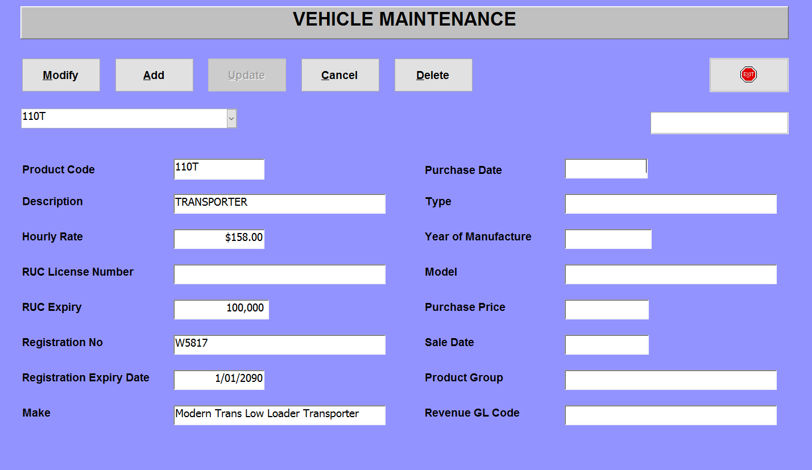Click the Delete button

433,74
